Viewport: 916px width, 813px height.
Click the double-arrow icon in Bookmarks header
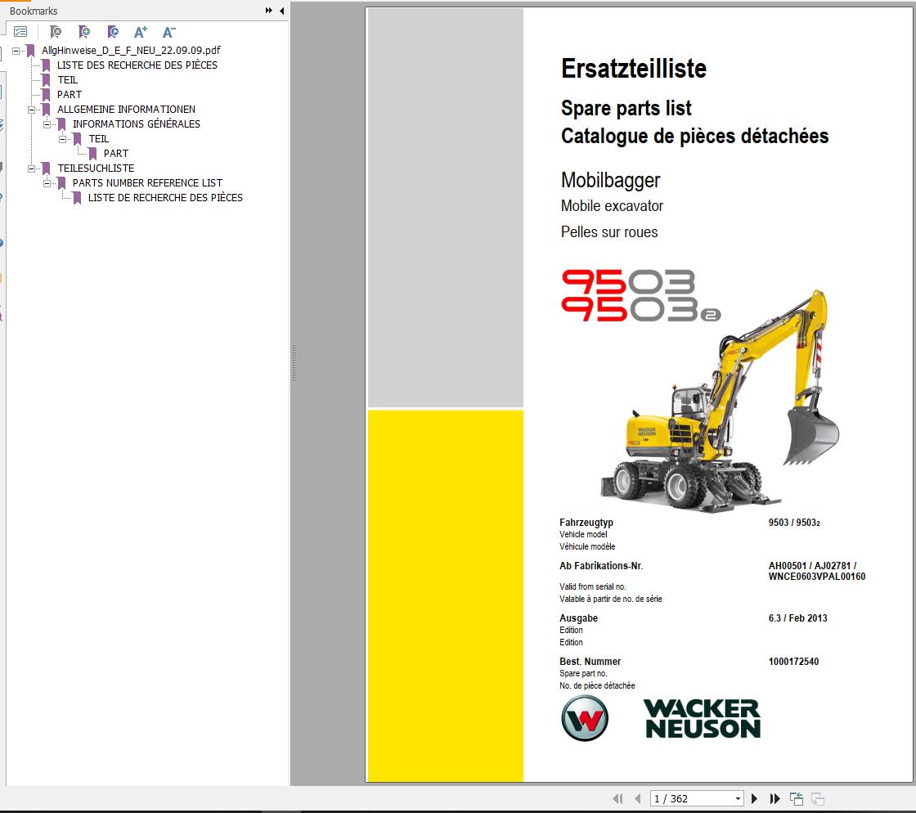[269, 11]
